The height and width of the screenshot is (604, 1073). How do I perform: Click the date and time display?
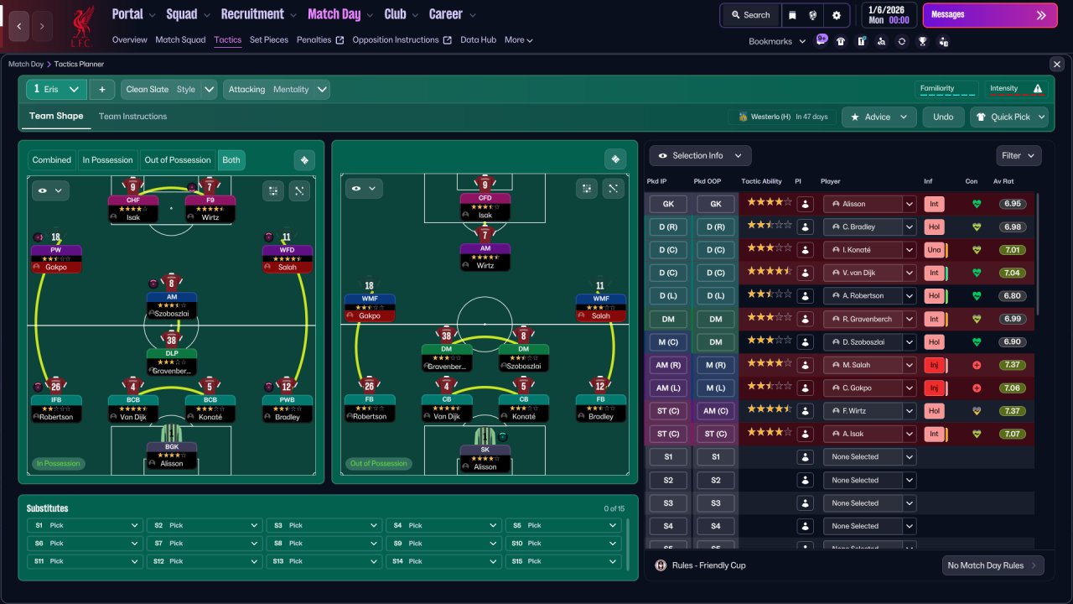[889, 15]
